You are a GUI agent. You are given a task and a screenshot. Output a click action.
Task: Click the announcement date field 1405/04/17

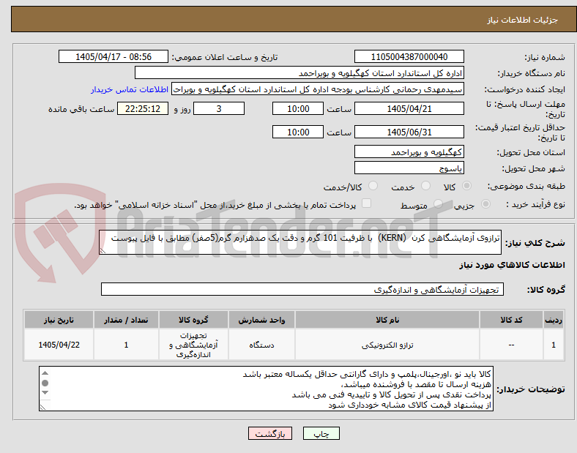click(x=113, y=56)
